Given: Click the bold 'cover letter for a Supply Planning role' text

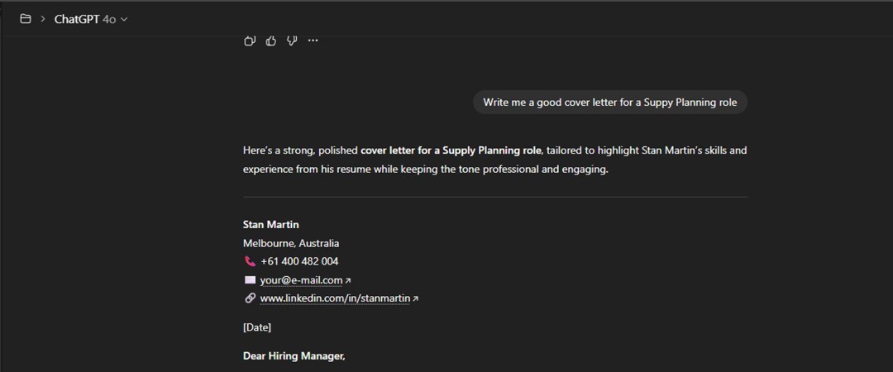Looking at the screenshot, I should coord(451,150).
